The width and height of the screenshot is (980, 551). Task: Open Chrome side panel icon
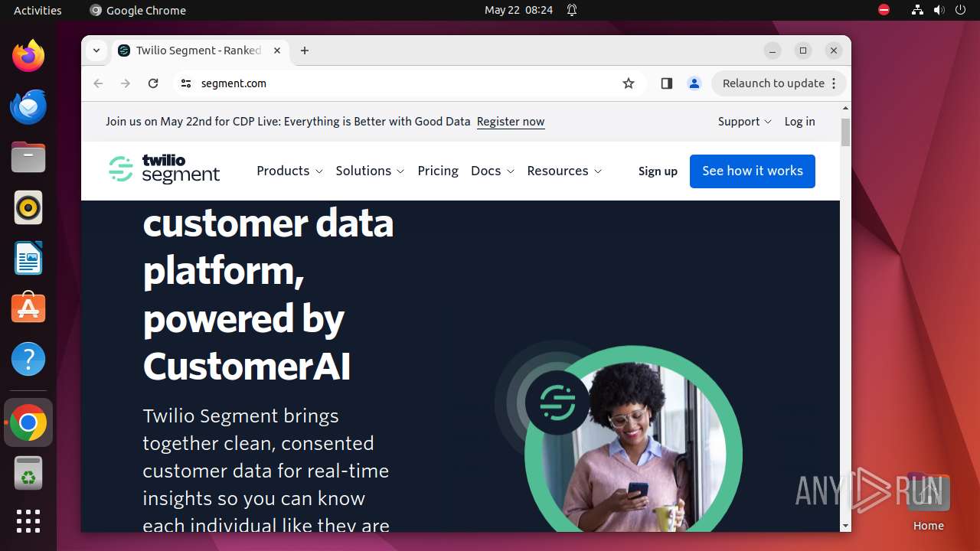coord(666,83)
